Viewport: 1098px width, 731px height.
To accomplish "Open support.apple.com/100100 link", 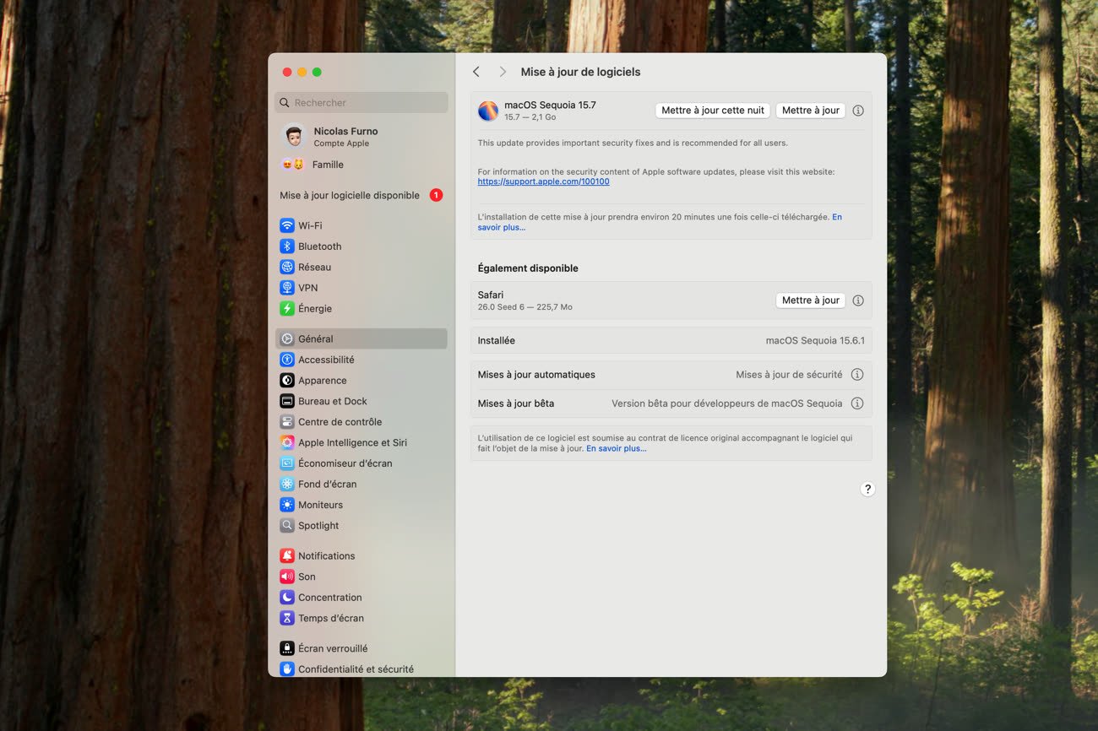I will (543, 181).
